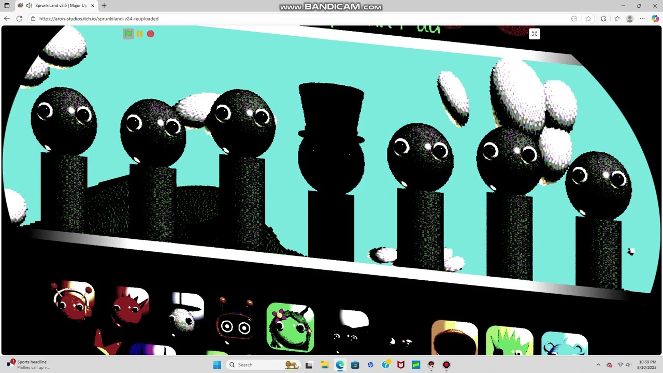Open page options in address bar
Screen dimensions: 663x373
574,19
